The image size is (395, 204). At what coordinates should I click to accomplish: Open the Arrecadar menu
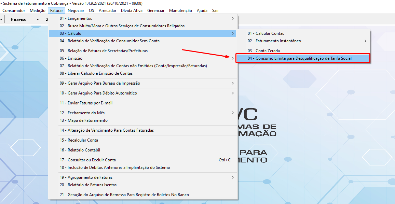tap(107, 11)
